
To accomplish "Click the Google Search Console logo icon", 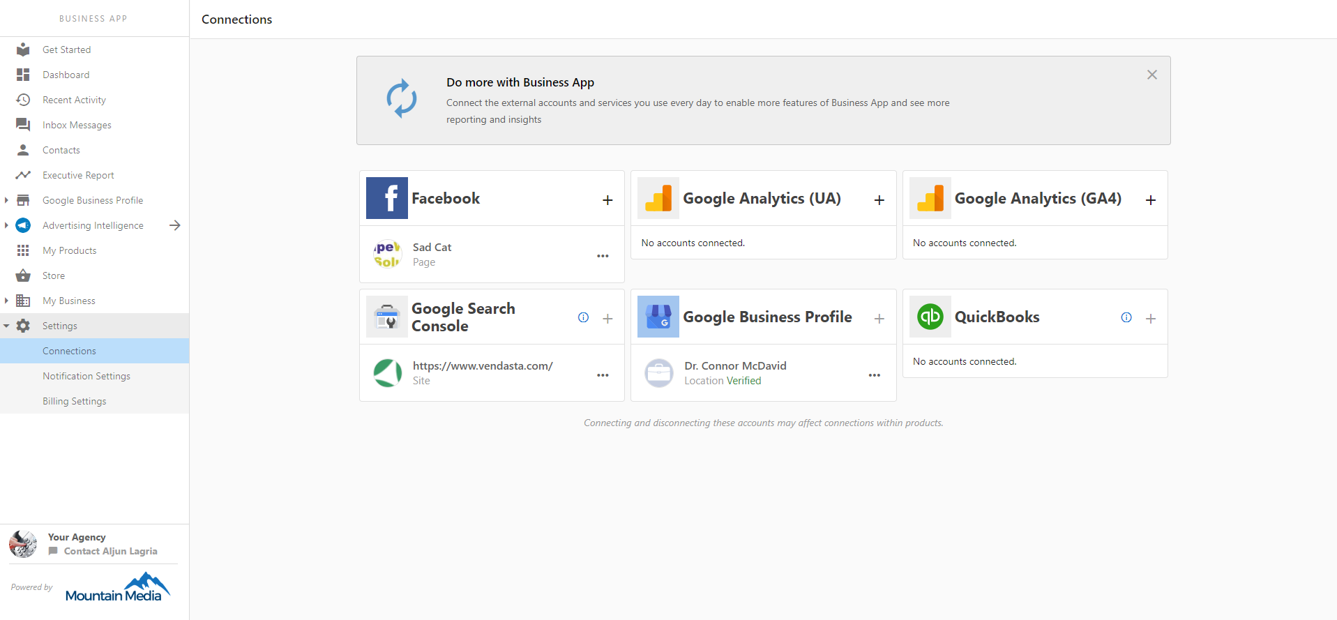I will (387, 317).
